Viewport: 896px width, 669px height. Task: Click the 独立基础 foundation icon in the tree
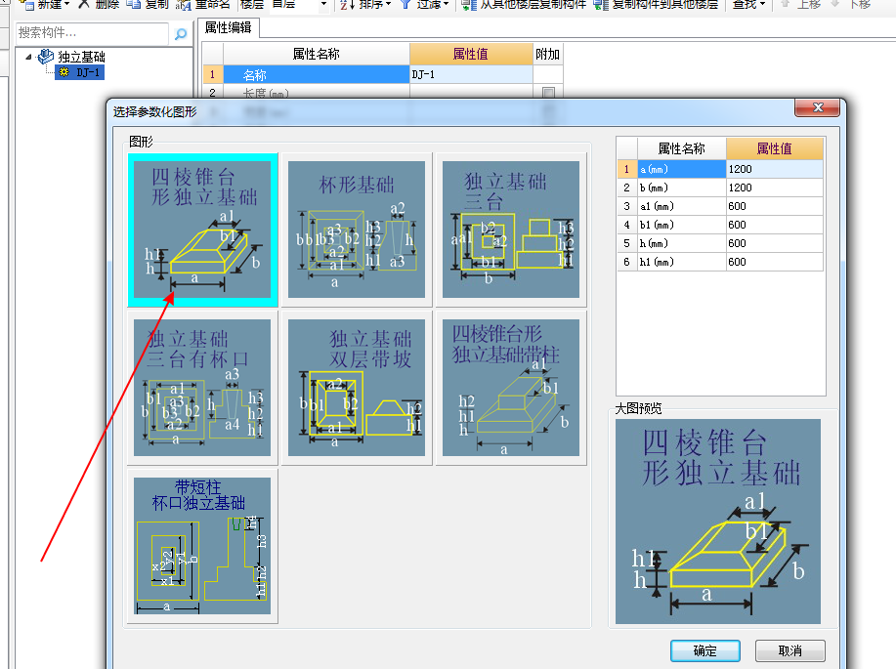tap(46, 56)
